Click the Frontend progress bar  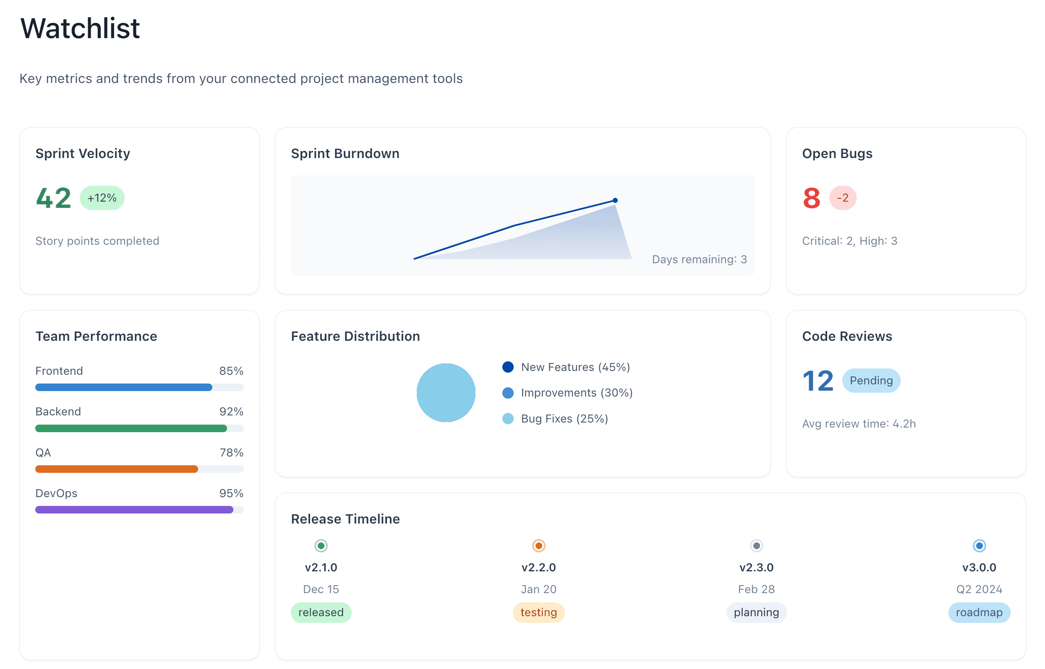[124, 387]
